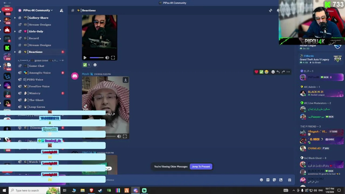This screenshot has height=194, width=345.
Task: Open the blue branch-symbol server icon
Action: [x=7, y=76]
